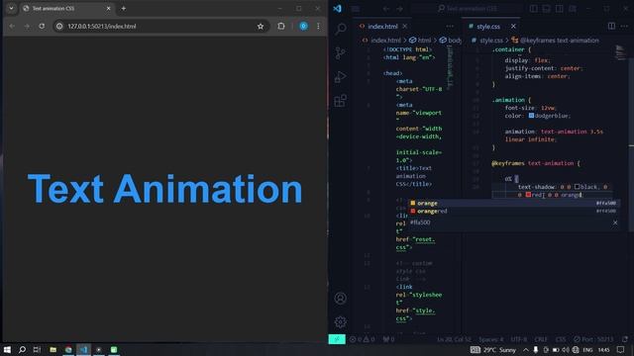Open Run and Debug view in VS Code

pos(341,77)
